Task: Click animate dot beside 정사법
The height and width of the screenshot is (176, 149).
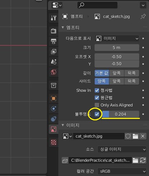Action: 143,90
